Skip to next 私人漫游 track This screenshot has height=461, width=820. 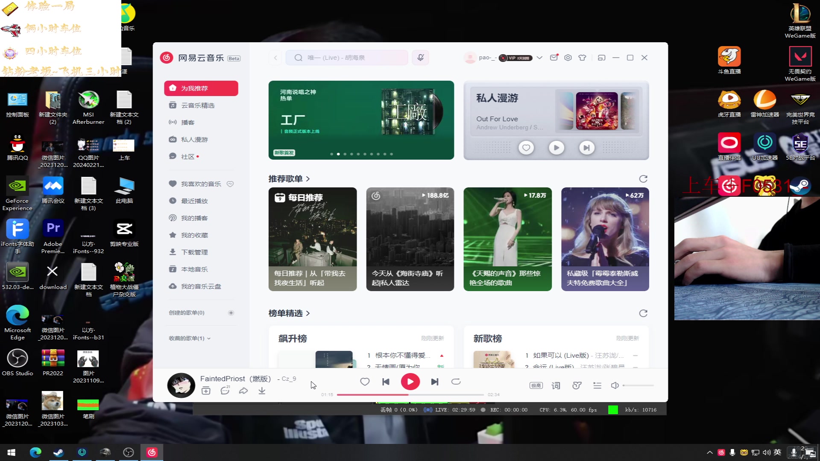(x=586, y=148)
